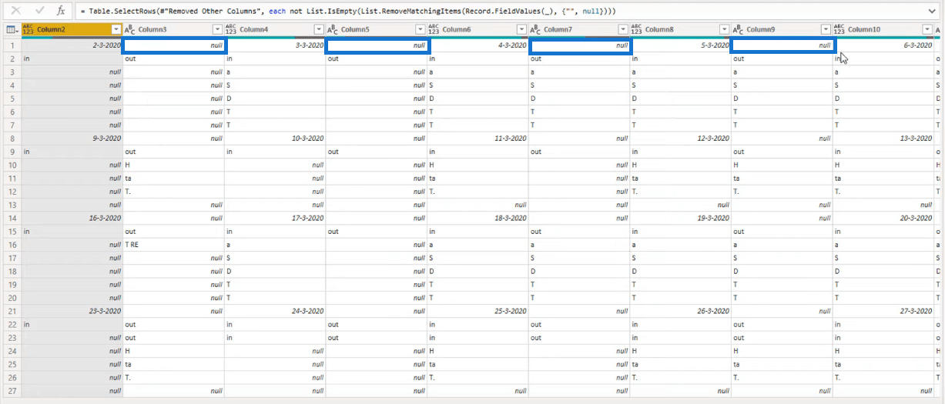Click the fx function icon

pos(61,11)
